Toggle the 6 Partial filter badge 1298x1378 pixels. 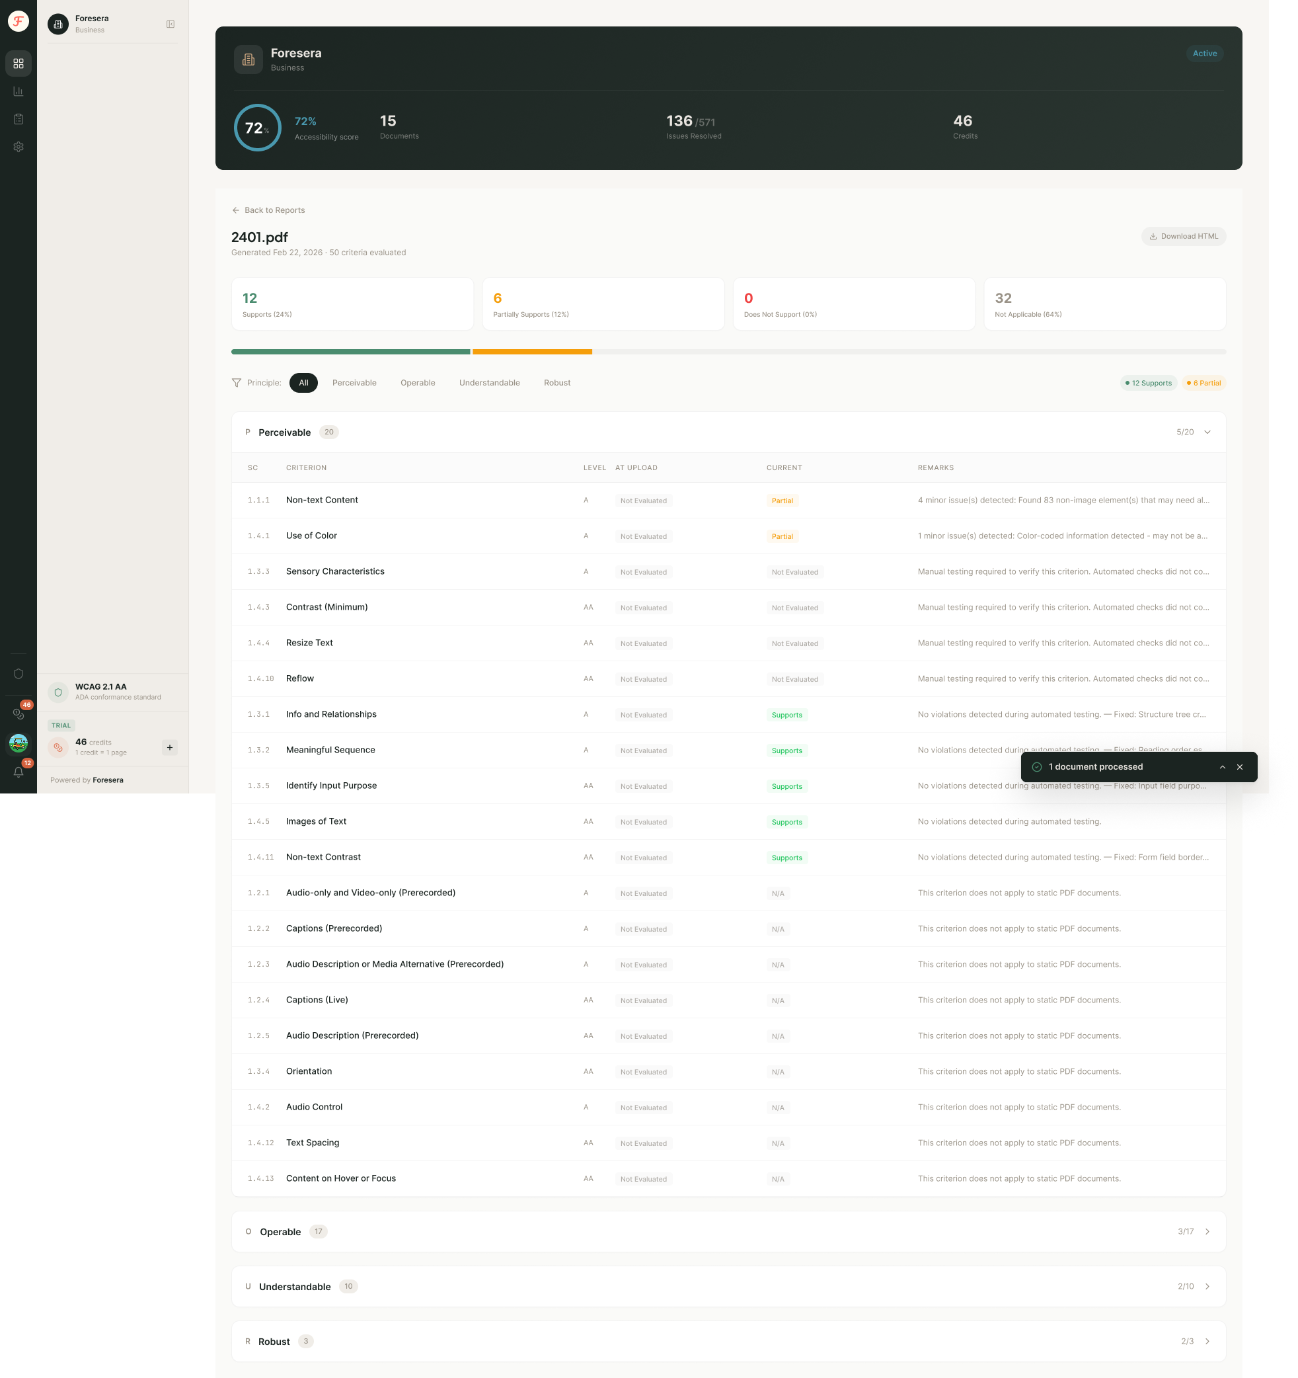(1203, 383)
